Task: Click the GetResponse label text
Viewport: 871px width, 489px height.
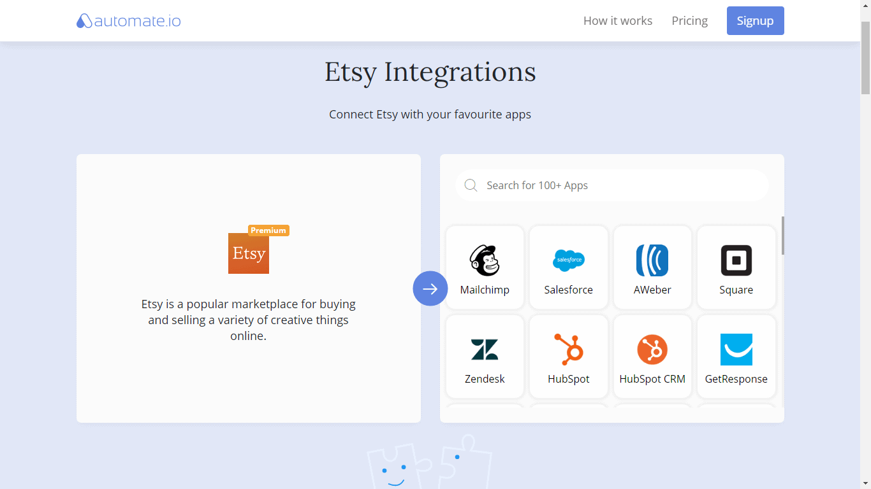Action: click(x=736, y=379)
